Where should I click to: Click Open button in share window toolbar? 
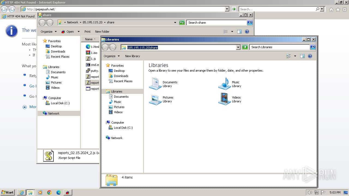(68, 32)
